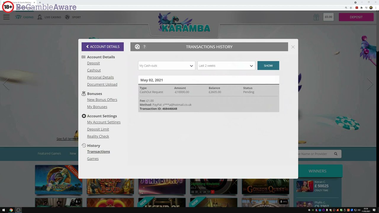Click the Transaction ID 468446648 text
This screenshot has width=379, height=213.
pos(158,109)
